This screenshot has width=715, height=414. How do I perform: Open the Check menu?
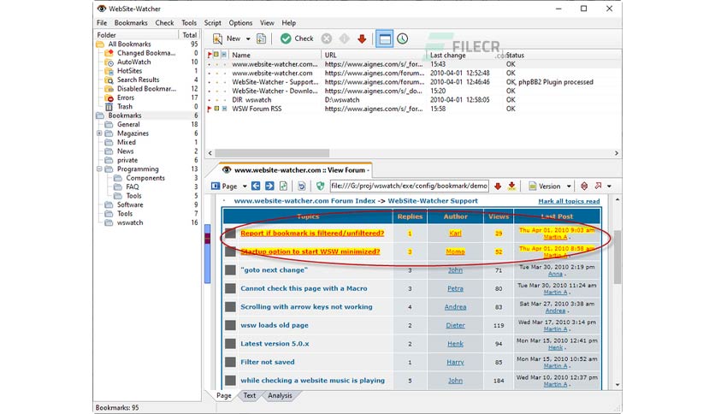[x=164, y=23]
